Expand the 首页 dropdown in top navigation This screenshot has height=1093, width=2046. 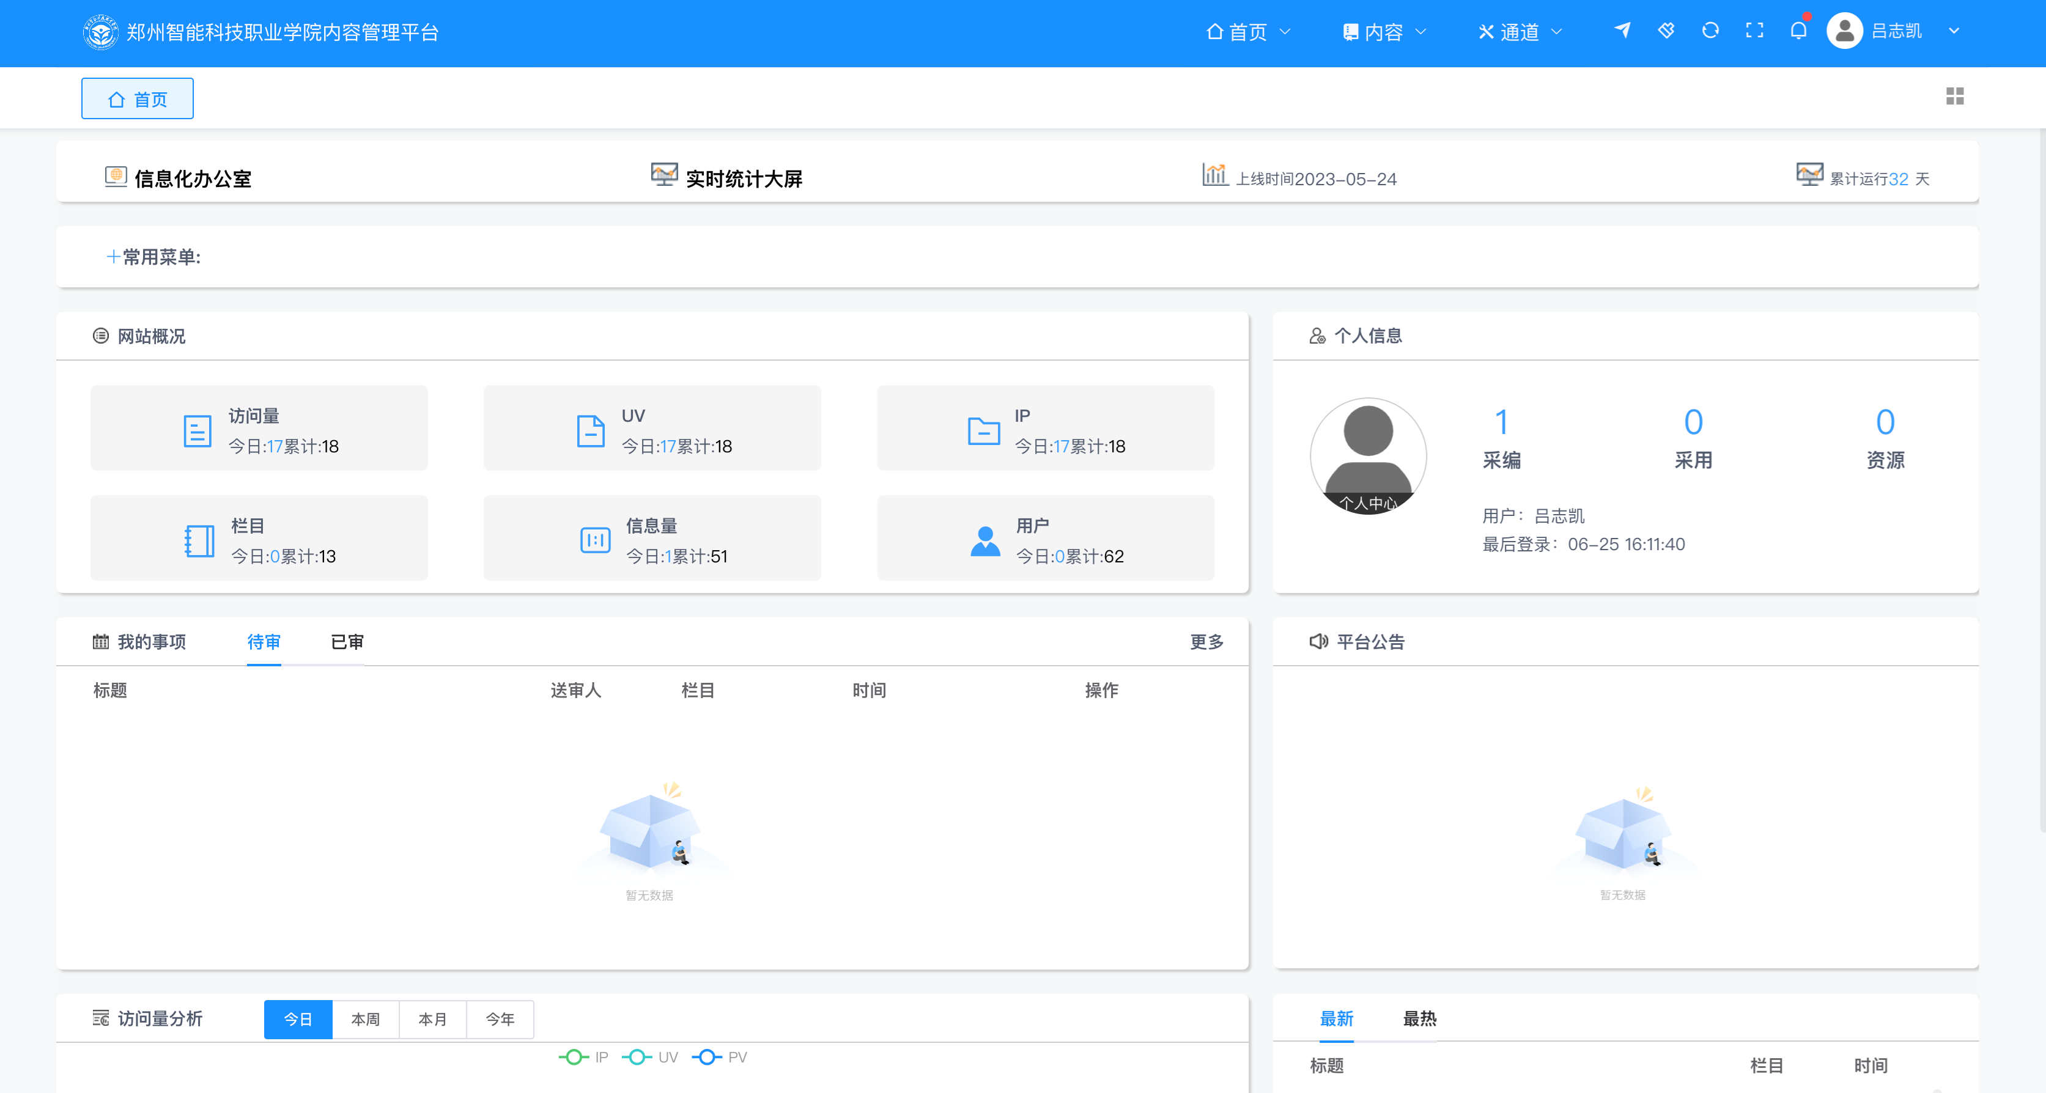pos(1248,32)
